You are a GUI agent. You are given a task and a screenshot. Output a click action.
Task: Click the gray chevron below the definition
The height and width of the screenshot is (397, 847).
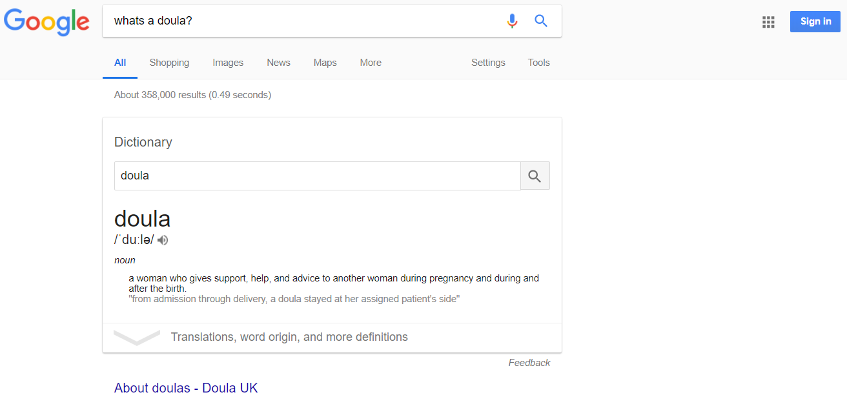coord(136,337)
